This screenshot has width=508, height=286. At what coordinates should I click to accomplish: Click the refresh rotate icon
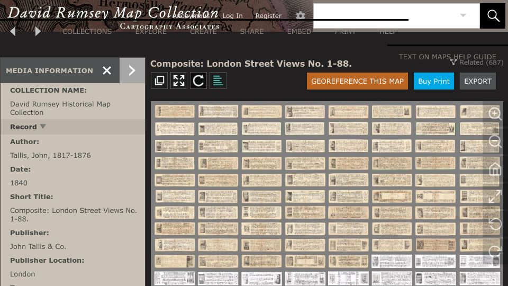click(x=198, y=81)
